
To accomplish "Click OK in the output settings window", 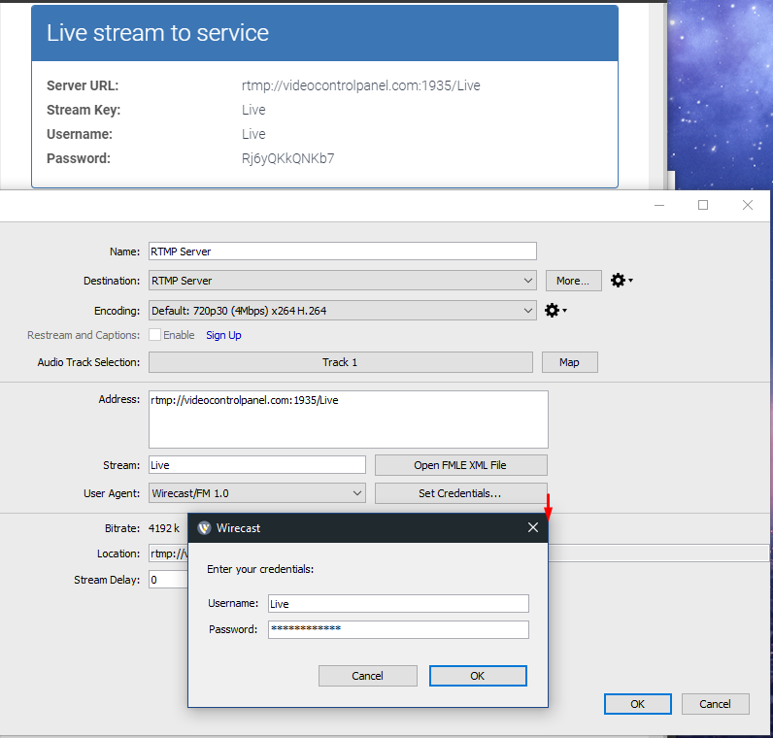I will [637, 704].
